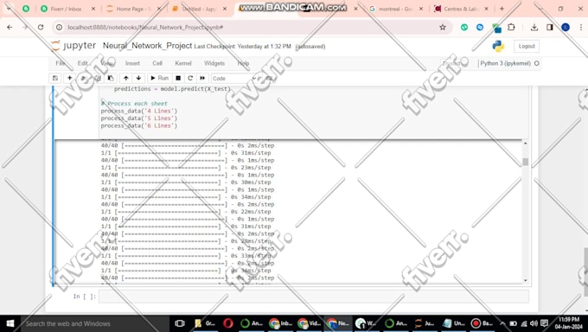Screen dimensions: 588x332
Task: Click the browser address bar URL
Action: [x=145, y=27]
